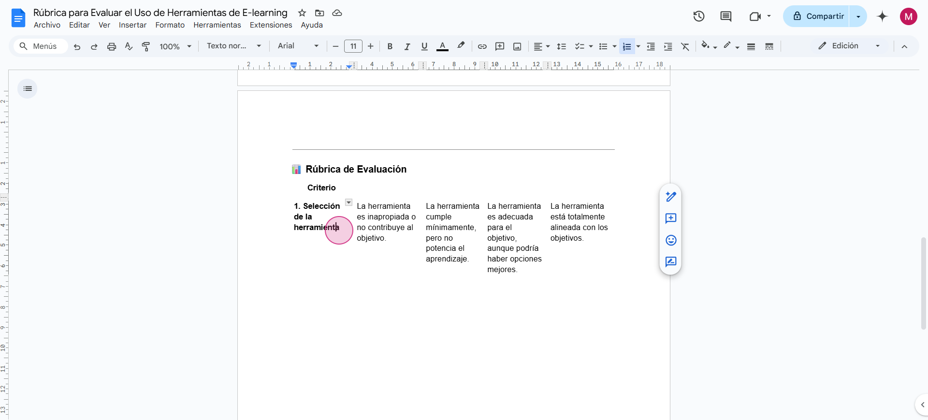Open the paragraph style dropdown
928x420 pixels.
tap(234, 46)
